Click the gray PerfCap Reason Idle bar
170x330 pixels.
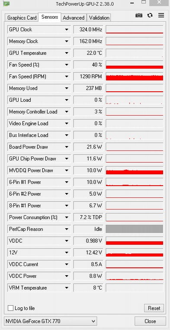(x=135, y=229)
